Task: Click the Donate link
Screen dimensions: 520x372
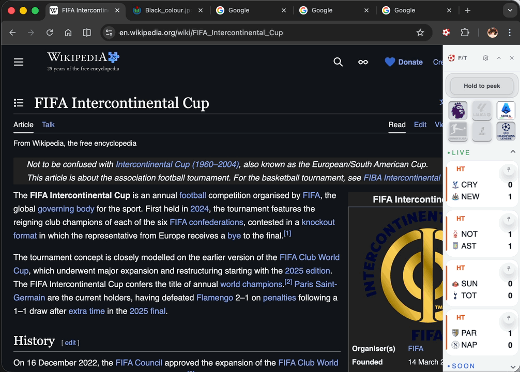Action: [x=410, y=62]
